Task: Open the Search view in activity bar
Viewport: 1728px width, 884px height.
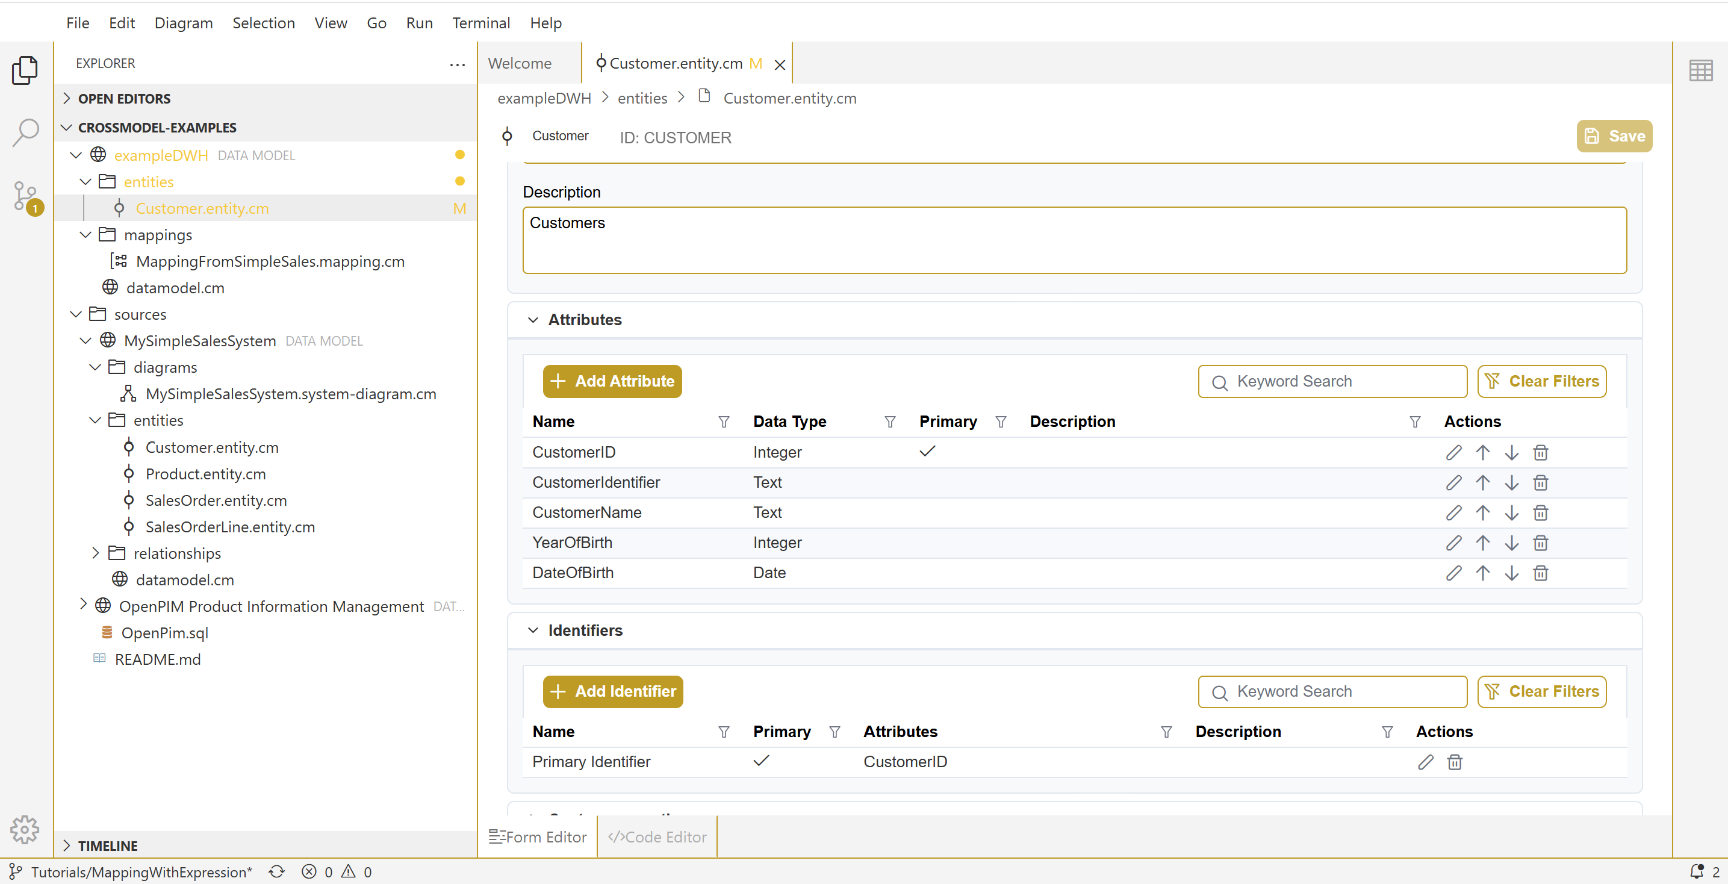Action: coord(25,132)
